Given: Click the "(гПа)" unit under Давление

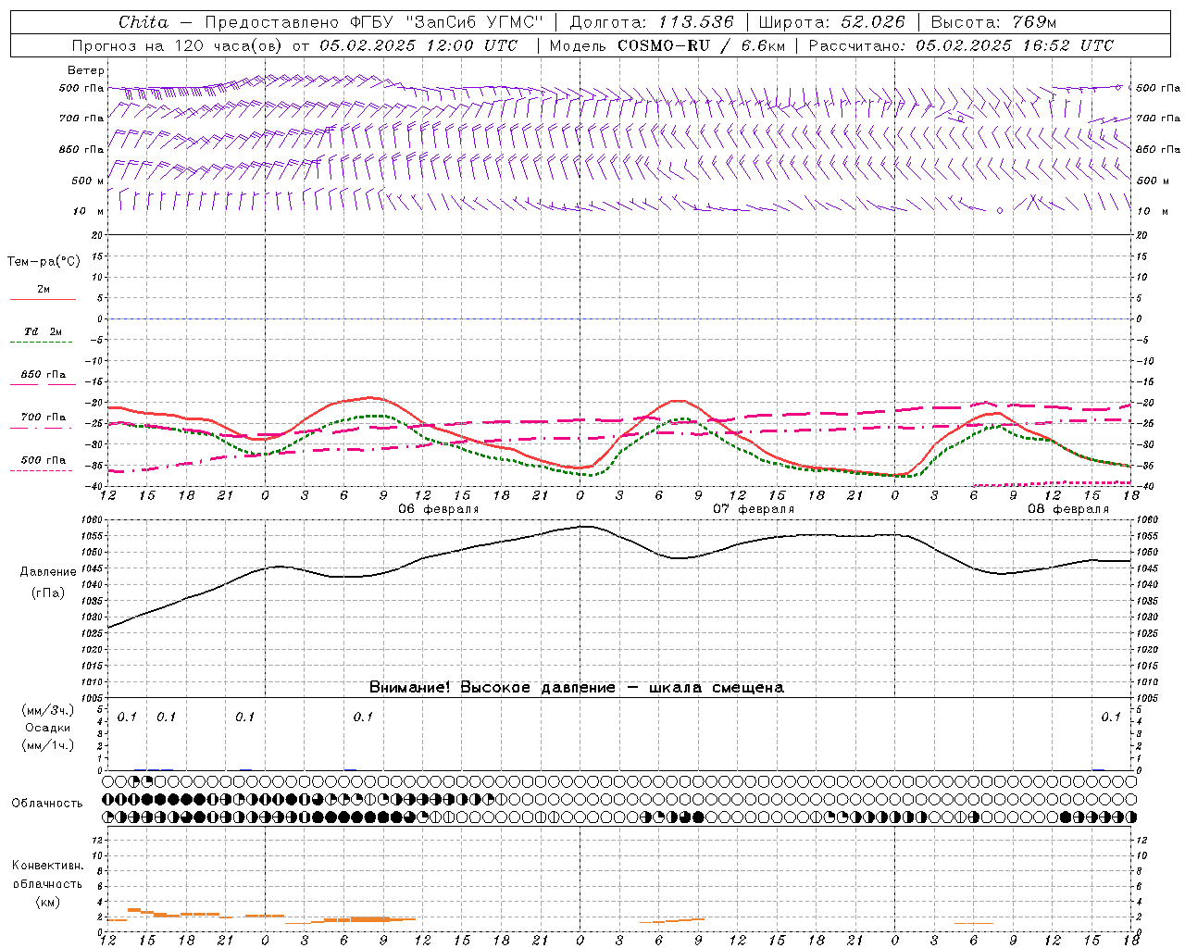Looking at the screenshot, I should [x=48, y=593].
